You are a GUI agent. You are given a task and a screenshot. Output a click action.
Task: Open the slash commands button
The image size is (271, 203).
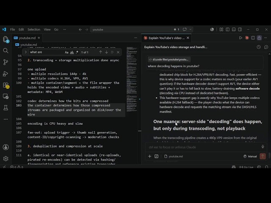pos(156,156)
